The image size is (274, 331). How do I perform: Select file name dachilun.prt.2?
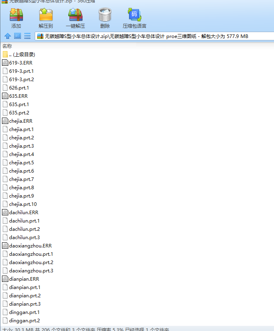point(24,229)
